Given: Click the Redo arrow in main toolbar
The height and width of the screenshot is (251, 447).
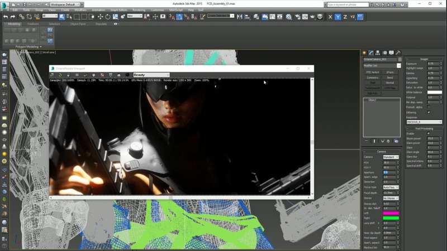Looking at the screenshot, I should (12, 17).
